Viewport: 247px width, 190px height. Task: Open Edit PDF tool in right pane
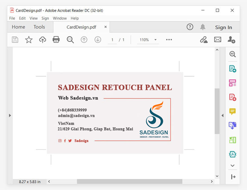(x=233, y=83)
